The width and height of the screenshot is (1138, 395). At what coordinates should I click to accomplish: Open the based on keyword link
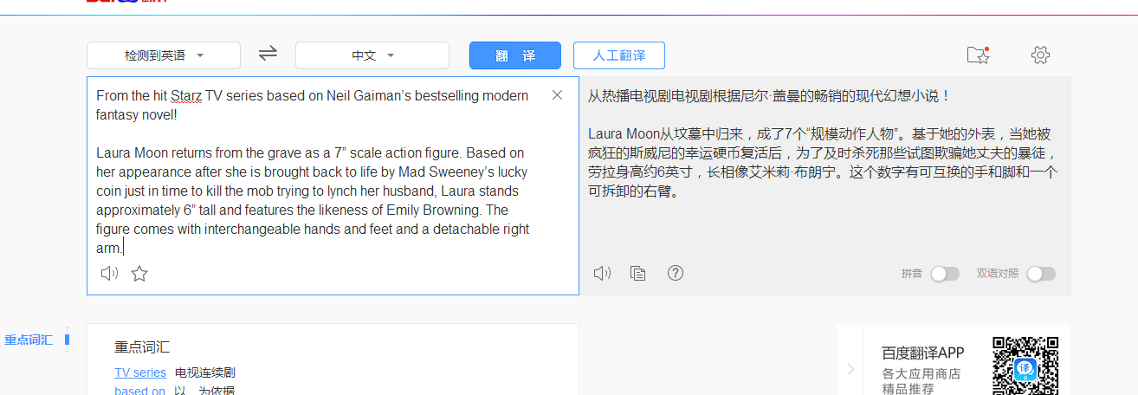139,391
